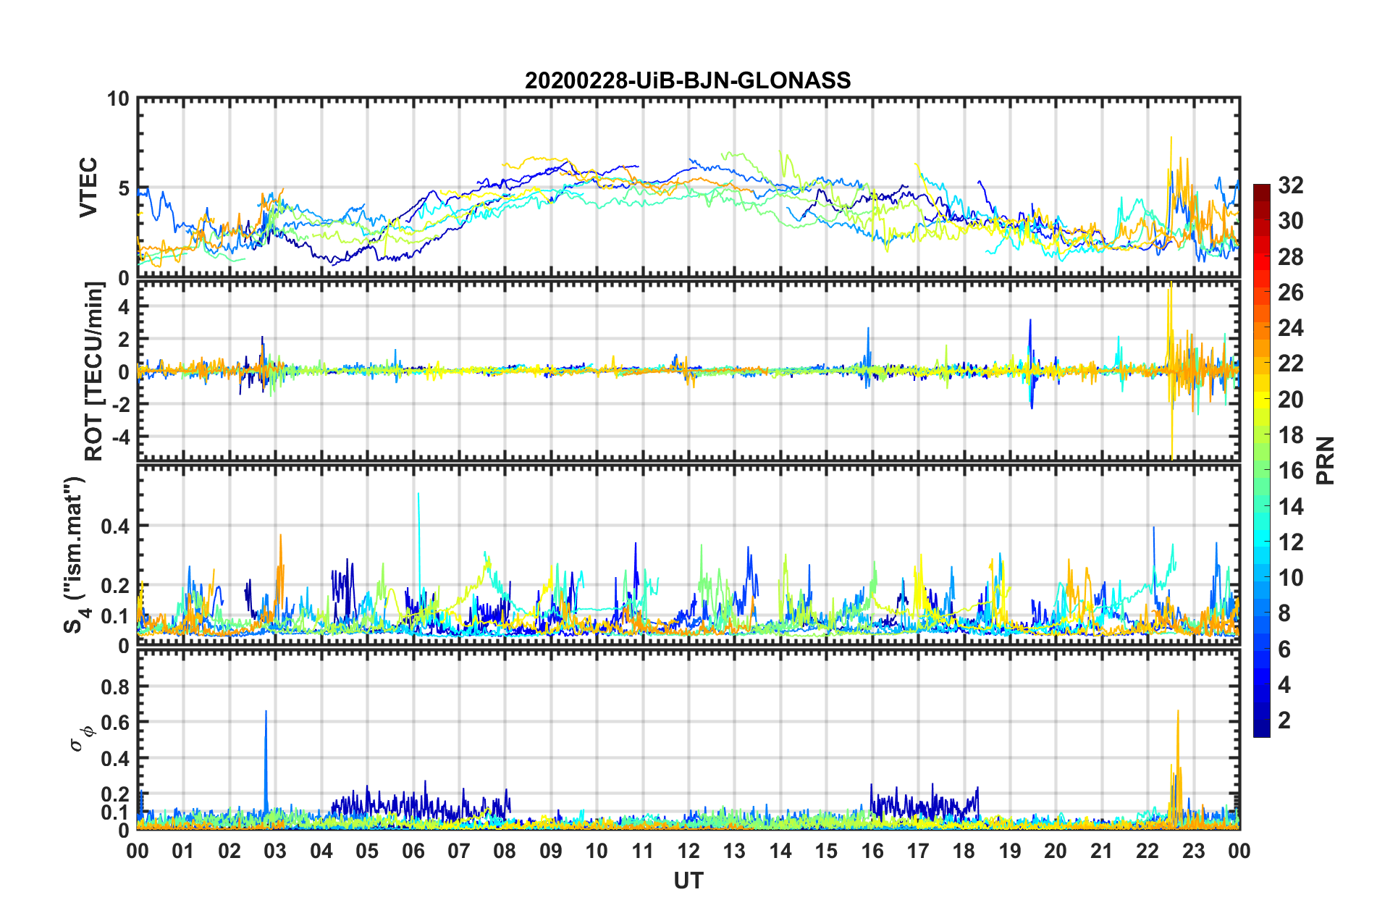Image resolution: width=1377 pixels, height=921 pixels.
Task: Click colorbar tick label 8
Action: pos(1284,613)
